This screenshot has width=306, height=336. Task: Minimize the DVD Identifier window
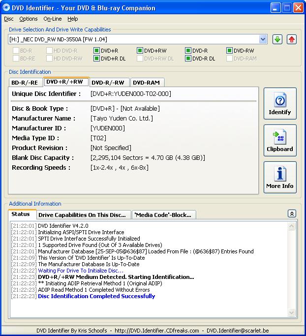click(275, 8)
